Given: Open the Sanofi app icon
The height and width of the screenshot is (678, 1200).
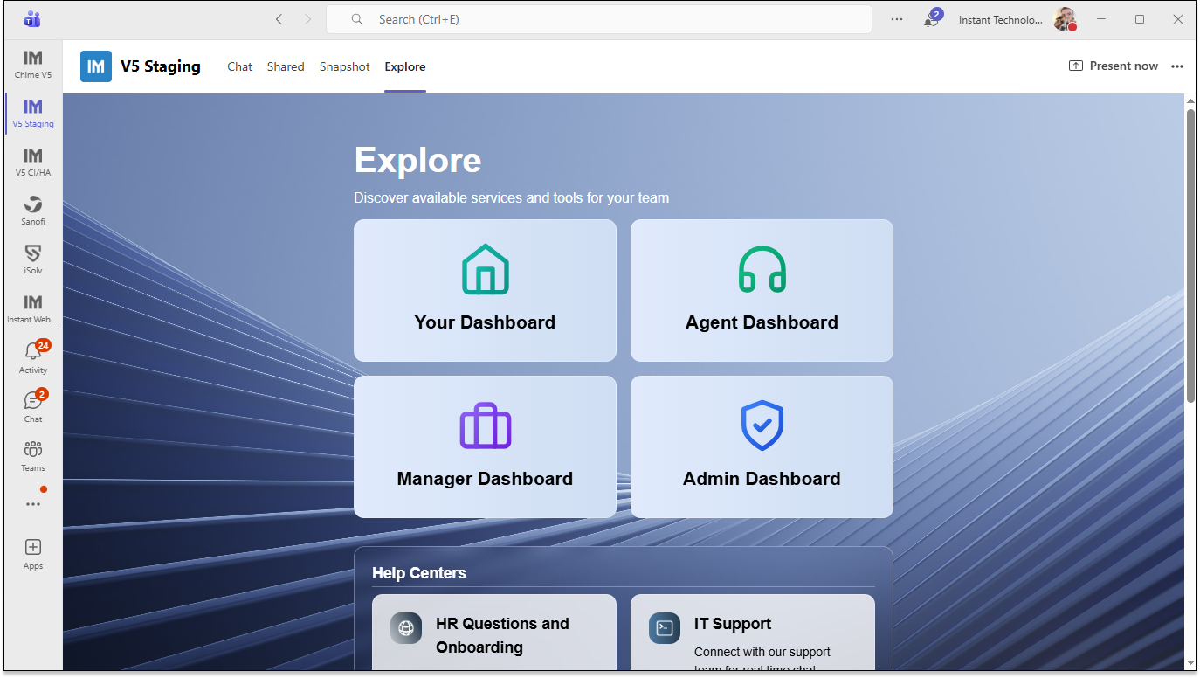Looking at the screenshot, I should 33,210.
